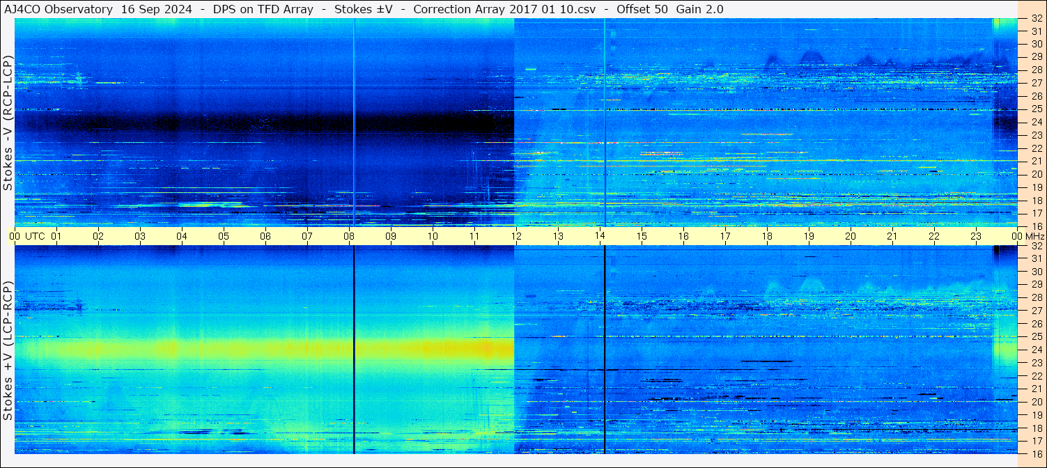Click the "Gain 2.0" value in header
This screenshot has height=468, width=1047.
click(x=700, y=9)
